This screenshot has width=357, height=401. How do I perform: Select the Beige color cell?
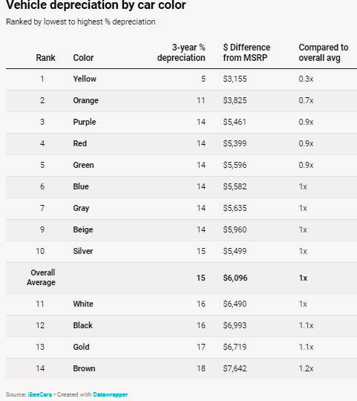[83, 229]
